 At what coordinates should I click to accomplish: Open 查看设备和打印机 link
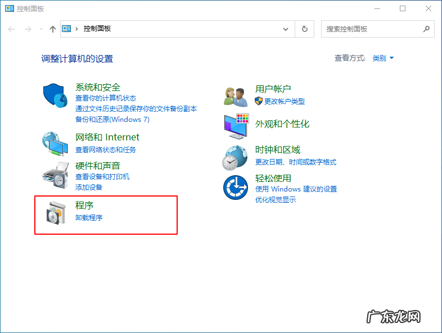click(102, 176)
